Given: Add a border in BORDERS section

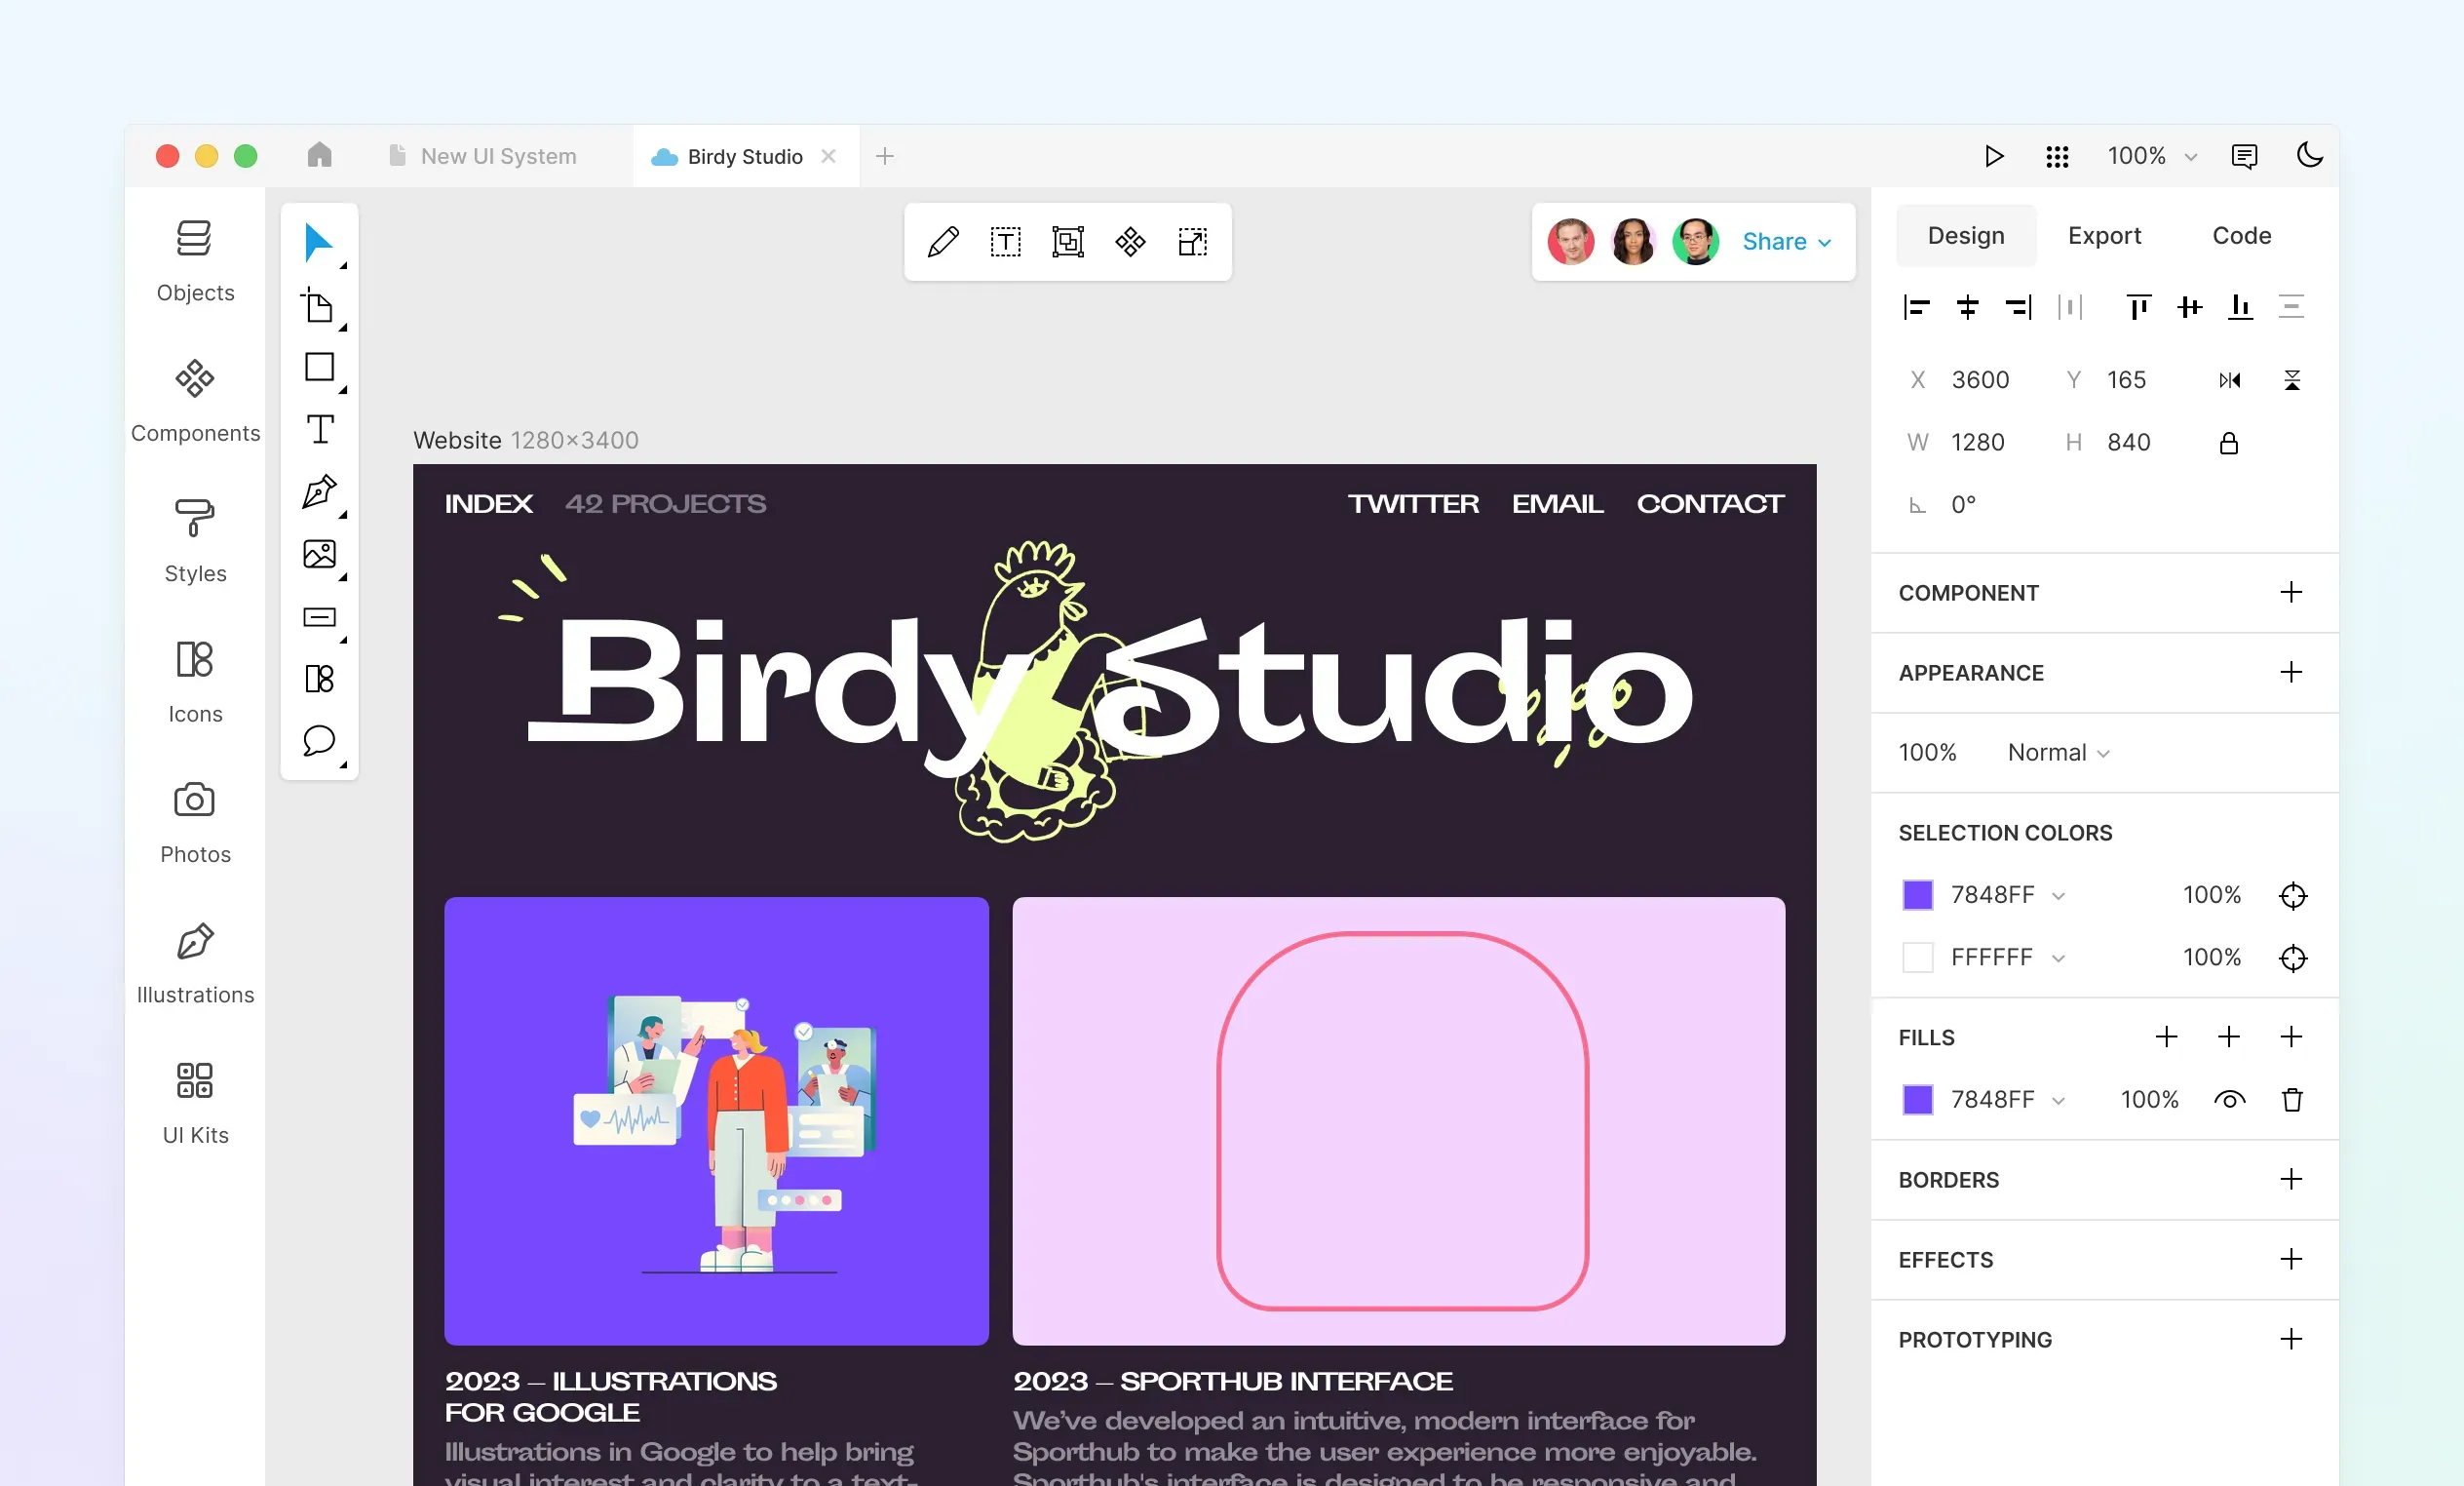Looking at the screenshot, I should pos(2290,1179).
